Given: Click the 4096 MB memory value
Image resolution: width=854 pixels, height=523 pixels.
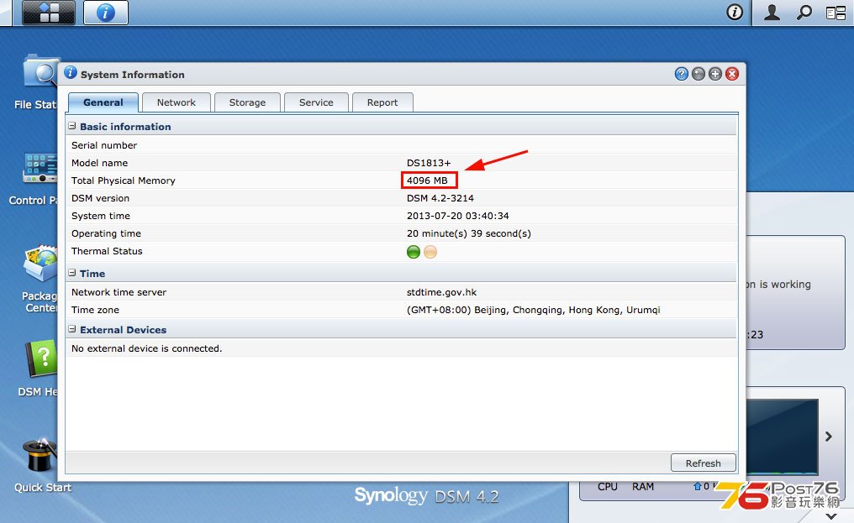Looking at the screenshot, I should (x=427, y=180).
